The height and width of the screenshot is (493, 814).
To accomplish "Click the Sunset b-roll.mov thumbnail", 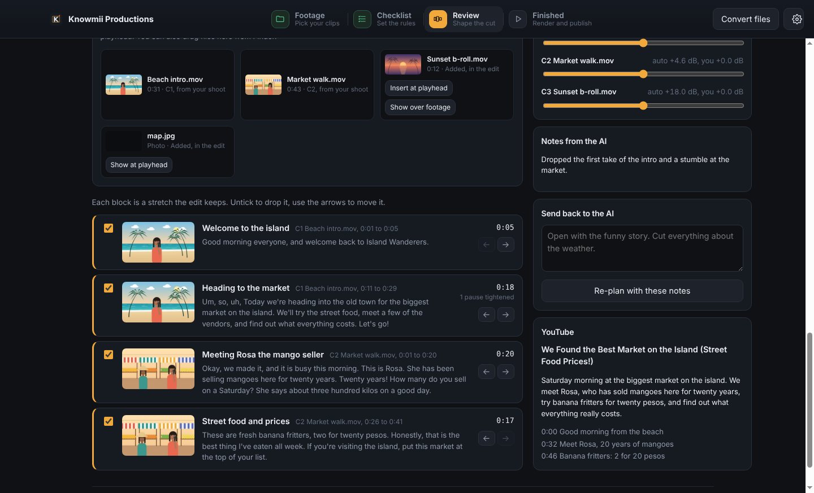I will [x=403, y=64].
